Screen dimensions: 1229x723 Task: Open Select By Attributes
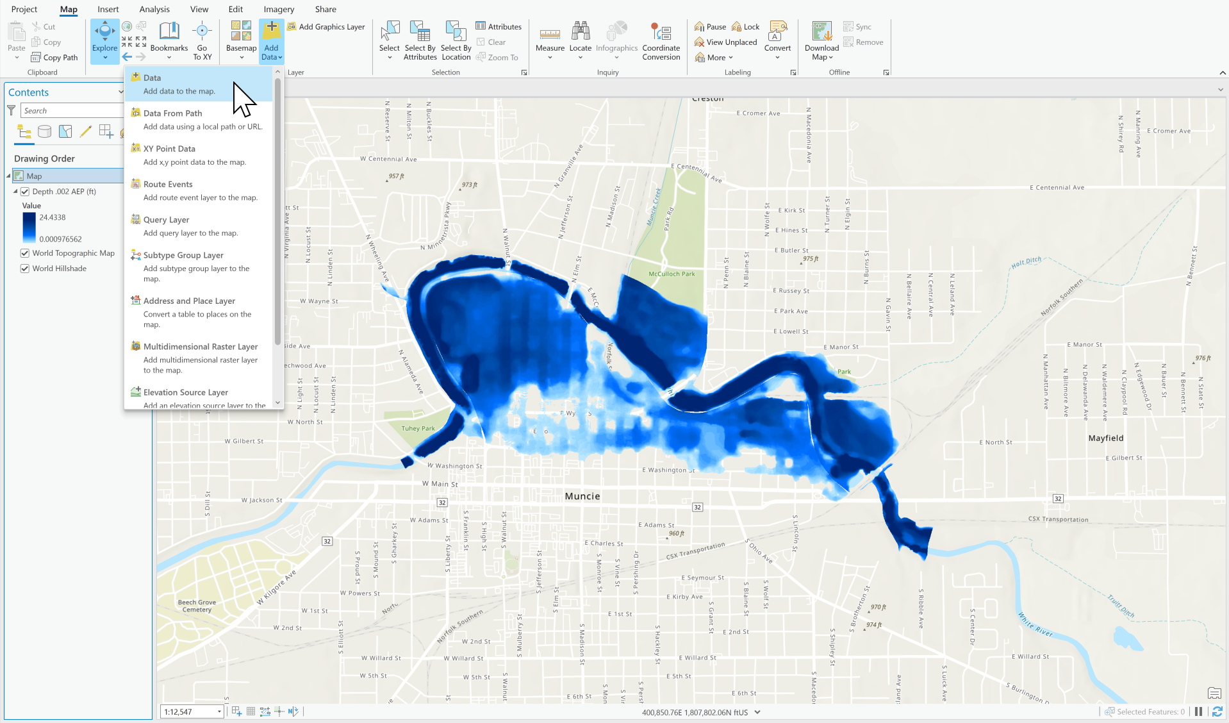420,41
